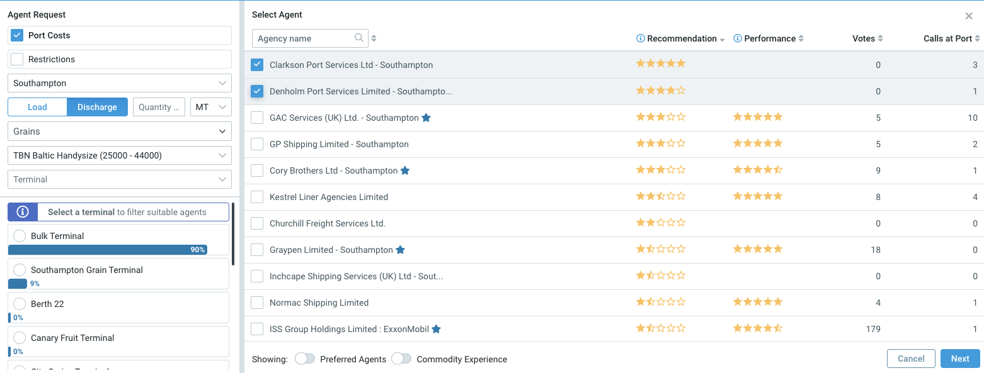Click Performance column header
984x373 pixels.
pos(770,38)
